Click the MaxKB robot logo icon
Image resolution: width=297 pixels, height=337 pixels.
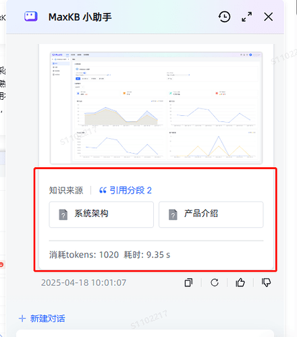click(x=31, y=17)
